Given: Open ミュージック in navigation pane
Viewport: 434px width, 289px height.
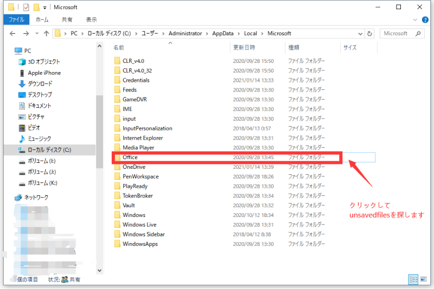Looking at the screenshot, I should click(35, 139).
